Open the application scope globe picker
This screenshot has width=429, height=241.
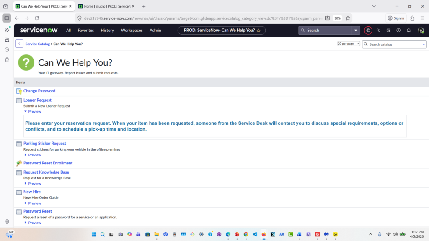368,31
